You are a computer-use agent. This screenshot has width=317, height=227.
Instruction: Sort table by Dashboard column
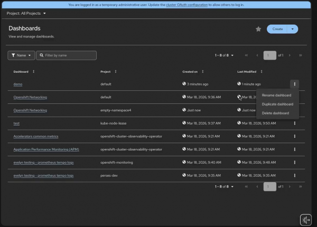[x=34, y=71]
